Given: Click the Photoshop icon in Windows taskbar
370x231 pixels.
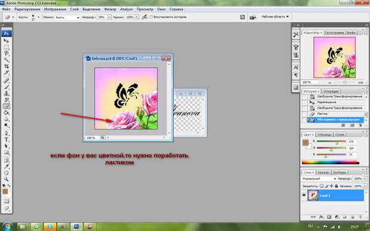Looking at the screenshot, I should pos(76,227).
